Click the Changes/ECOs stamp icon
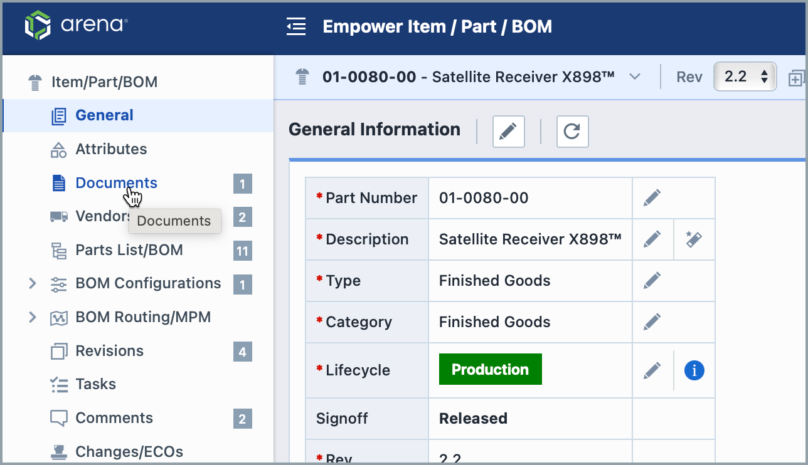 pos(58,452)
